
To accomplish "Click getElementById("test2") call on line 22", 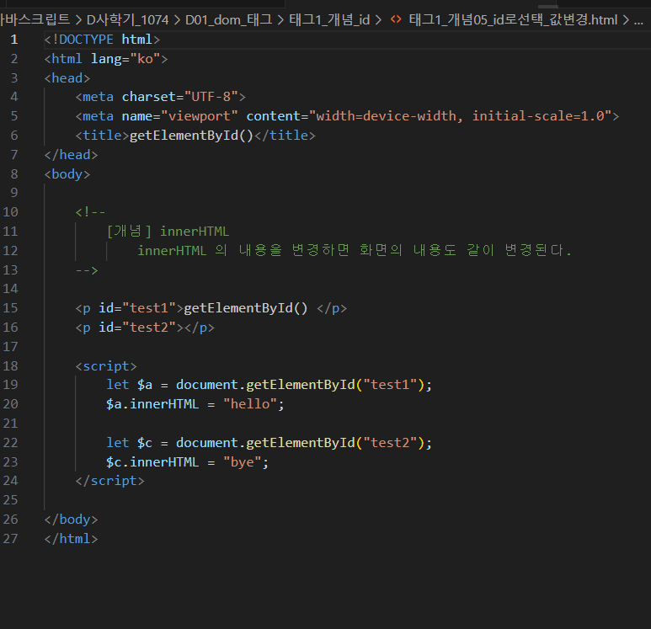I will [x=335, y=443].
